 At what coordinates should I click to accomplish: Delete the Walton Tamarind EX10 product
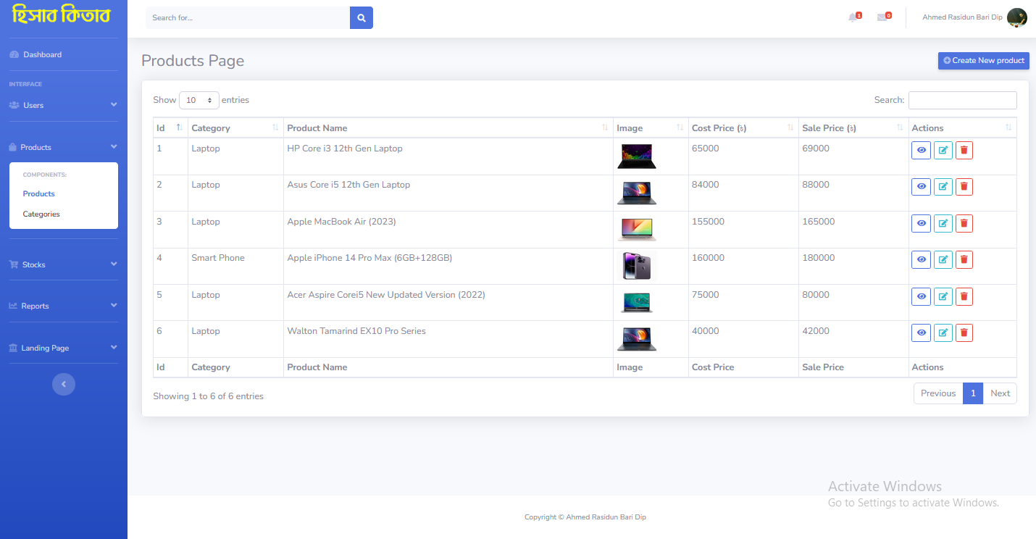tap(964, 333)
